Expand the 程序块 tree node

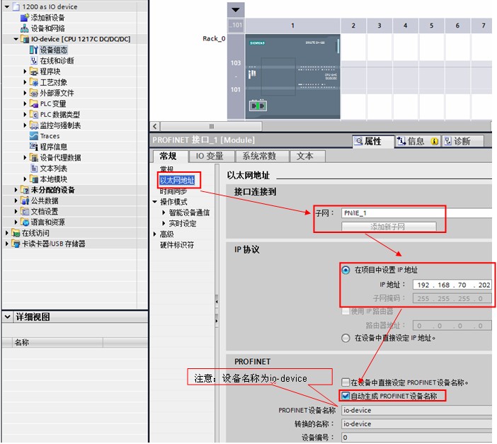[x=25, y=72]
